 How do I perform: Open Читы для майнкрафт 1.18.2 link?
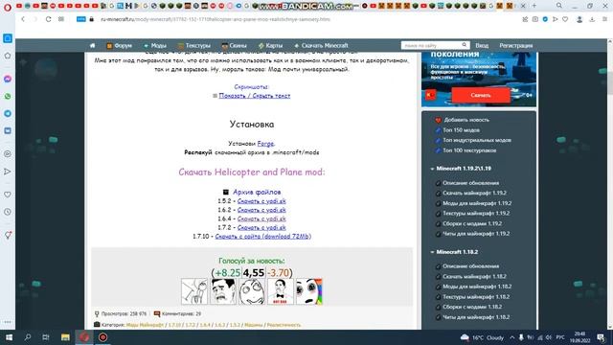[x=476, y=317]
